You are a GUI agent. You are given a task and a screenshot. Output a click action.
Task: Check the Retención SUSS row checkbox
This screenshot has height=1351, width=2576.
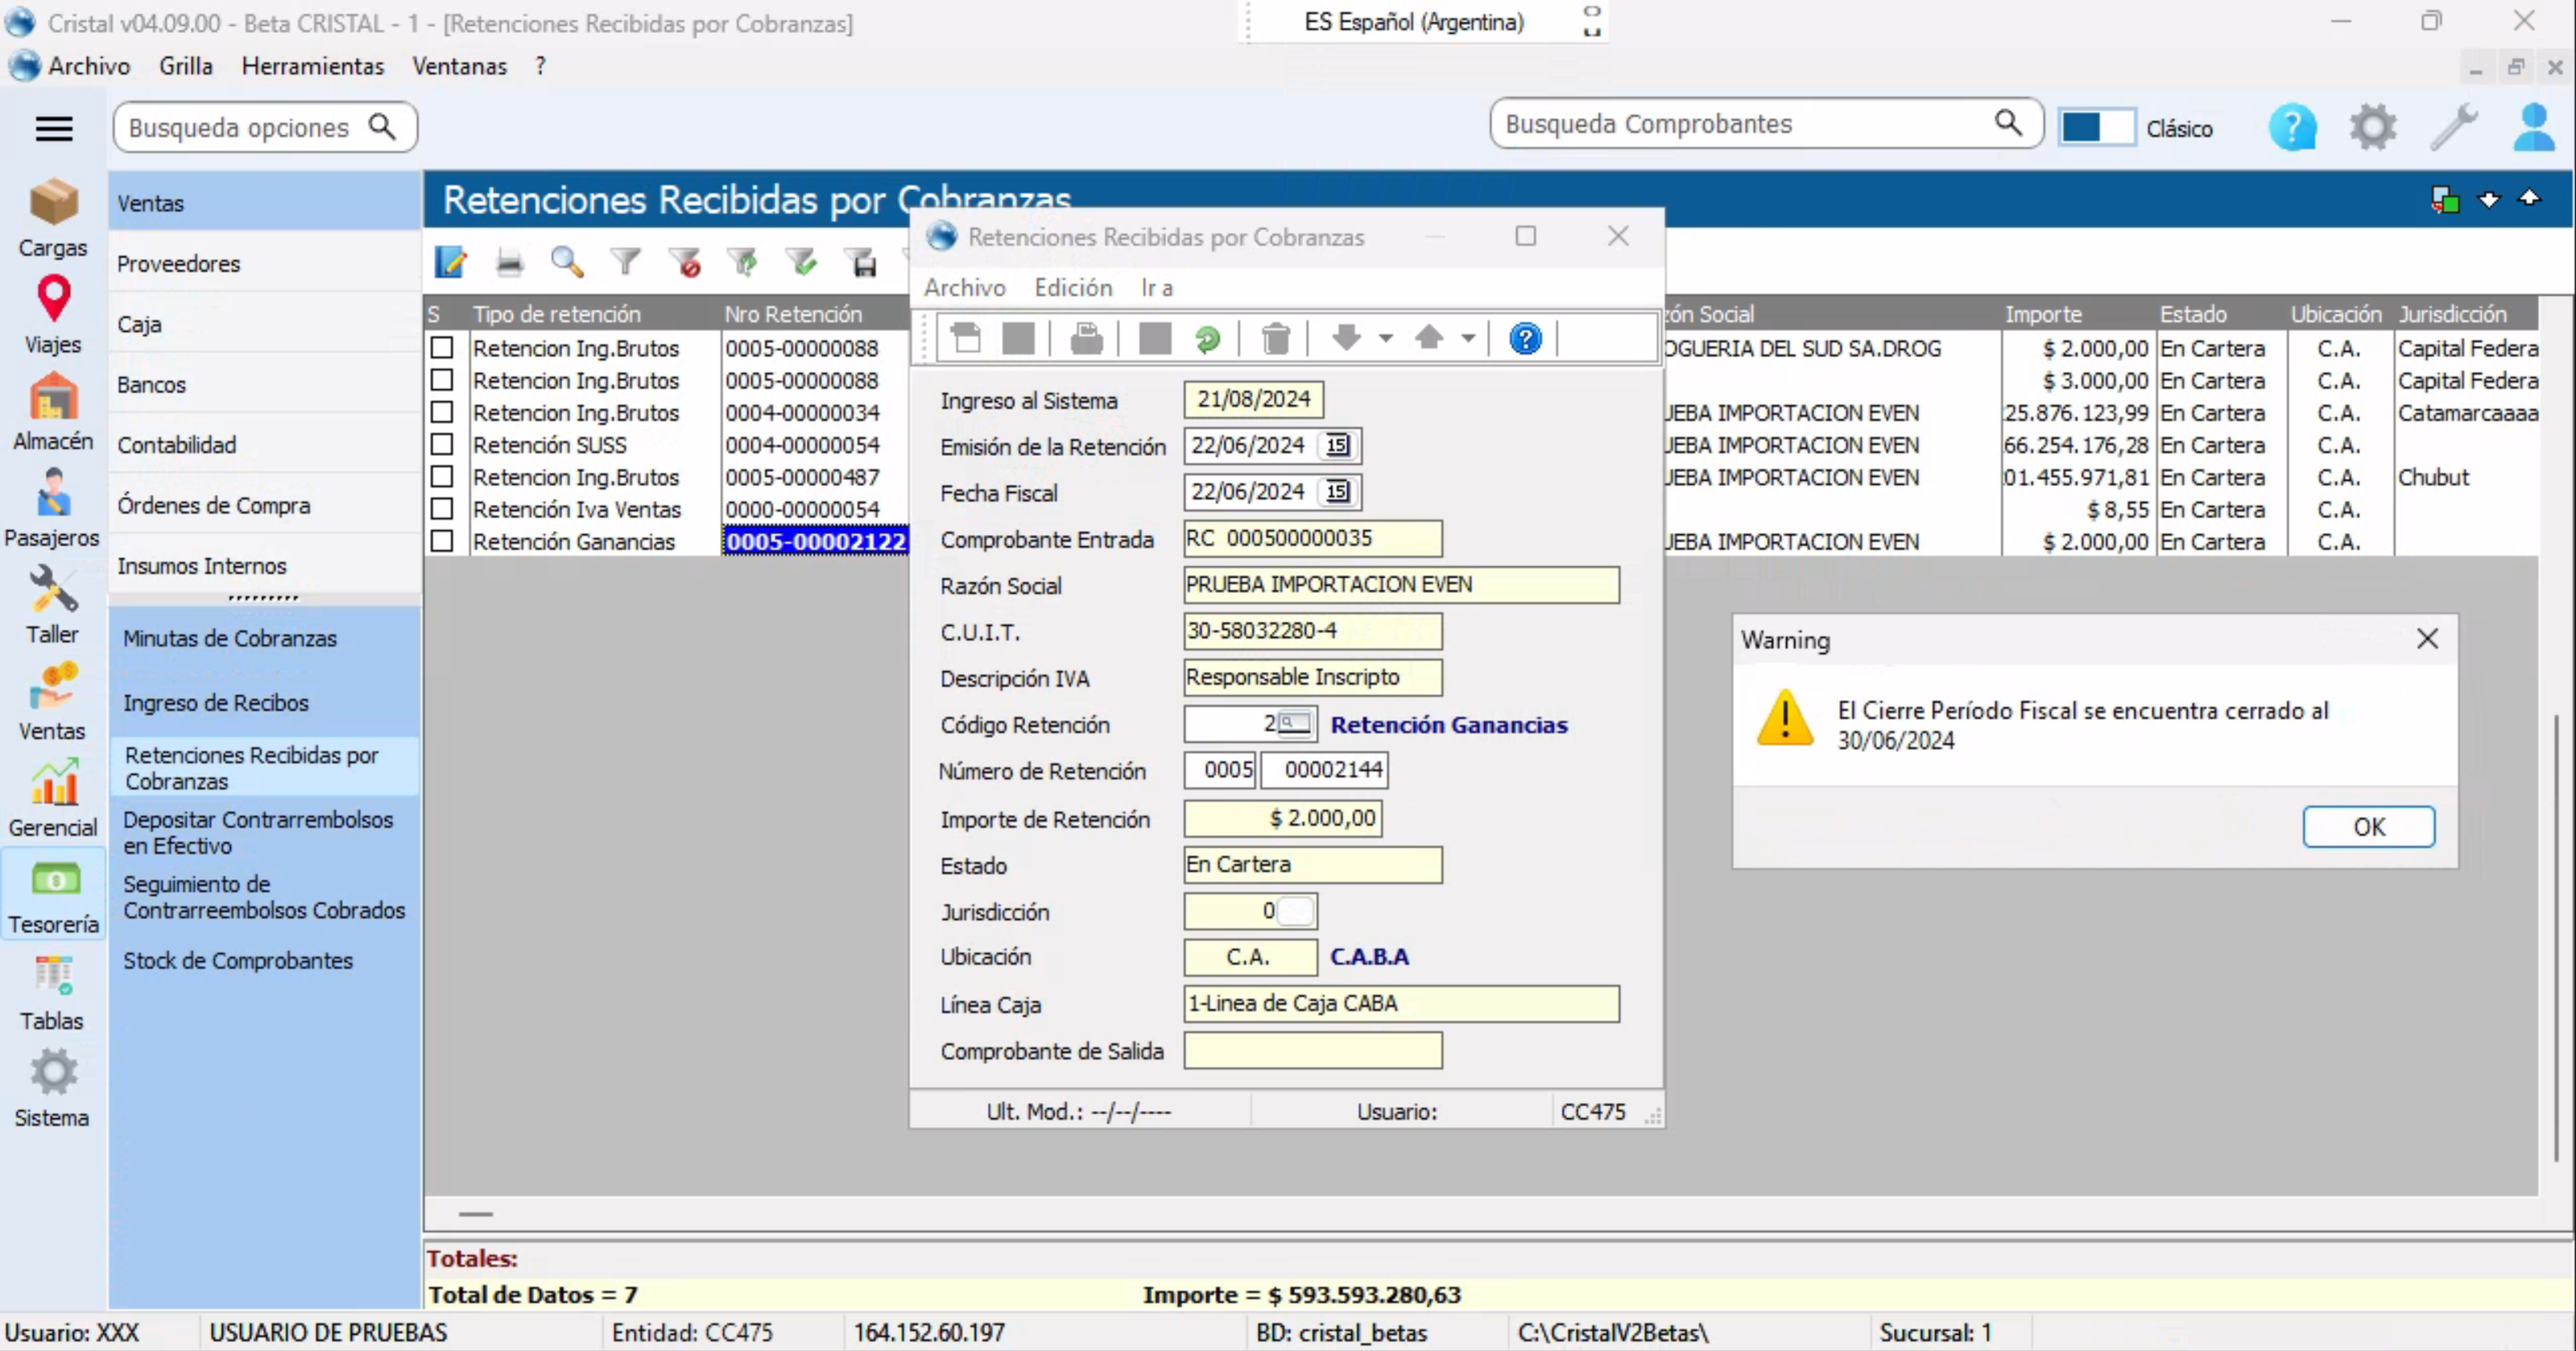coord(442,445)
